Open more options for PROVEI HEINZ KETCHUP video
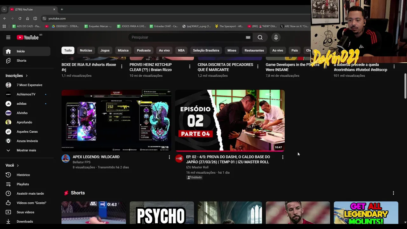407x229 pixels. (190, 66)
